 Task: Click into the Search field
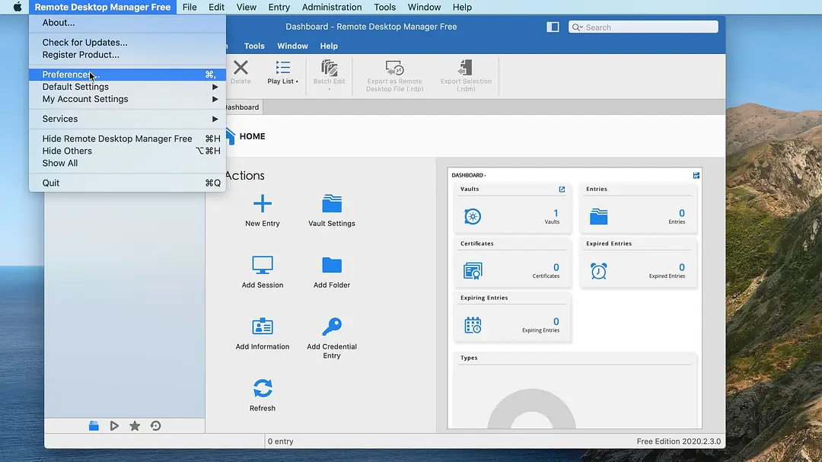click(643, 27)
